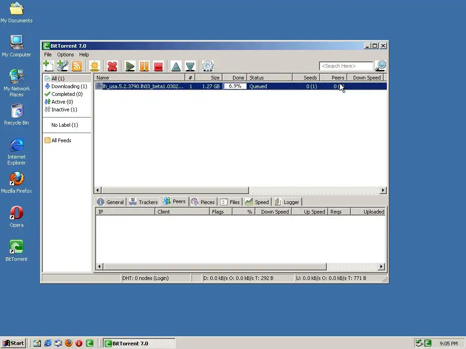466x349 pixels.
Task: Sort by the Done column header
Action: tap(234, 78)
